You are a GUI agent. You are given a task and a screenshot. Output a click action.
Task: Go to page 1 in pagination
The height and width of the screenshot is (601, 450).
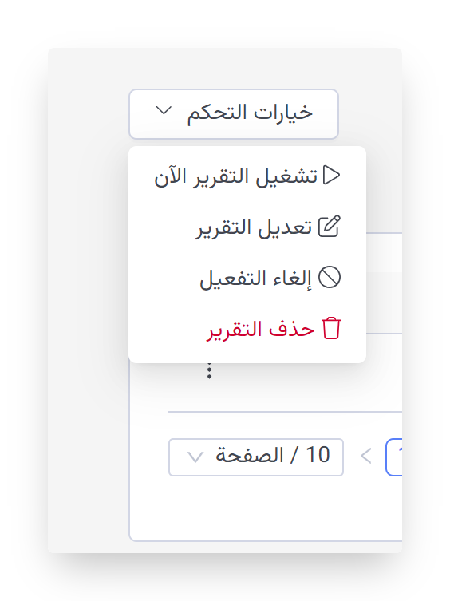[x=395, y=457]
